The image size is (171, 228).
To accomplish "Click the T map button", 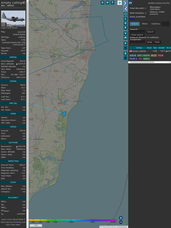I will pos(112,2).
